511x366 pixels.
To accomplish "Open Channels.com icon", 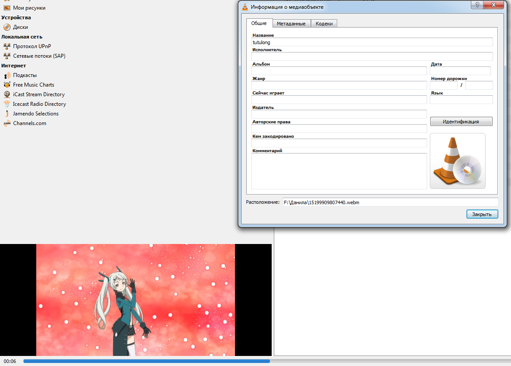I will (7, 123).
